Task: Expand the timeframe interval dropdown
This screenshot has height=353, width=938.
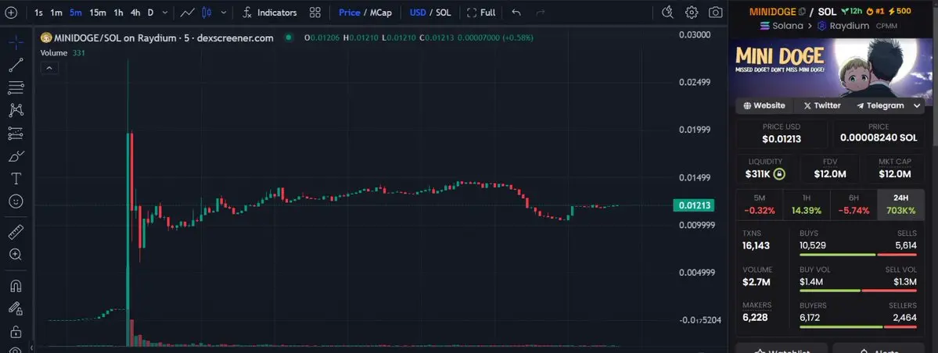Action: [165, 12]
